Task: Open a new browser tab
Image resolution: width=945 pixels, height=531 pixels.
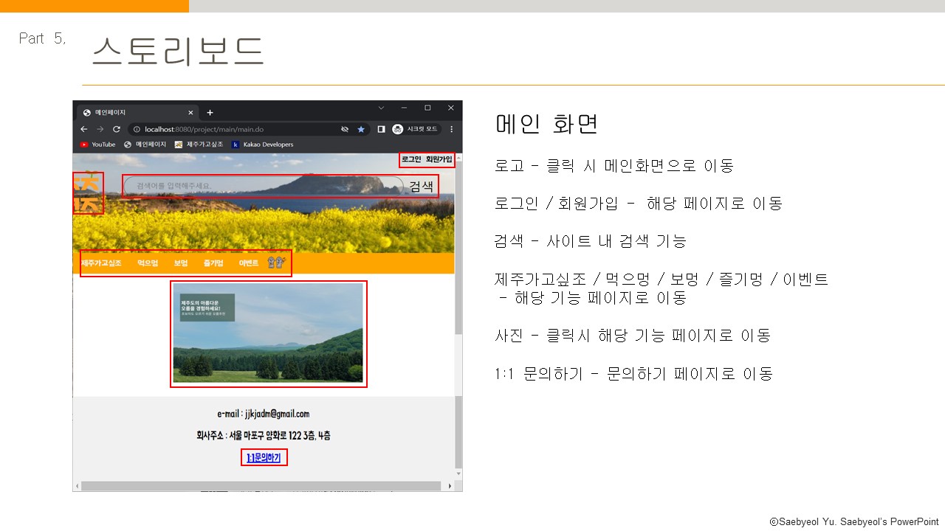Action: click(210, 113)
